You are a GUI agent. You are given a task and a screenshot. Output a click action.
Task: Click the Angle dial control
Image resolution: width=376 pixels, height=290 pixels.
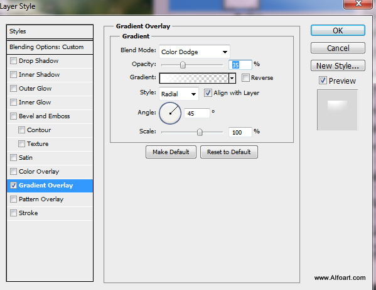point(170,113)
